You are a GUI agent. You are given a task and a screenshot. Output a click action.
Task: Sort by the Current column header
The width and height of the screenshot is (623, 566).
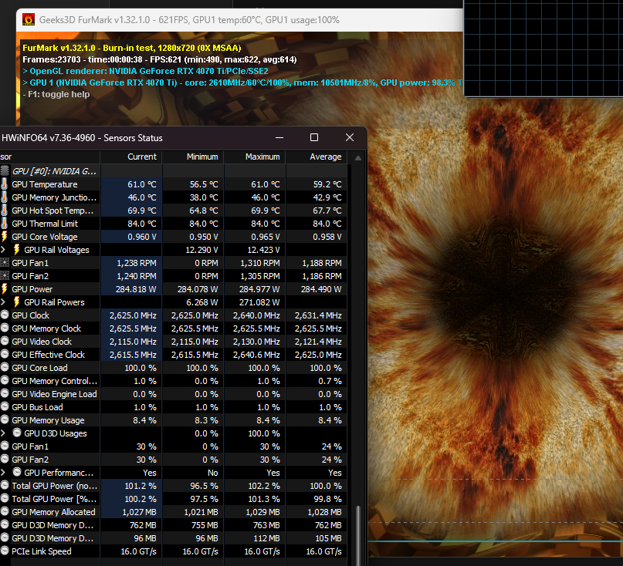pos(131,157)
